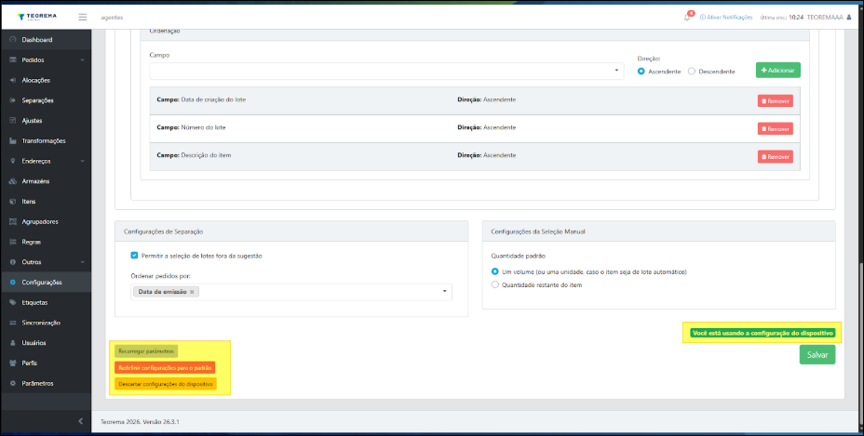
Task: Click the Armazéns sidebar icon
Action: (12, 181)
